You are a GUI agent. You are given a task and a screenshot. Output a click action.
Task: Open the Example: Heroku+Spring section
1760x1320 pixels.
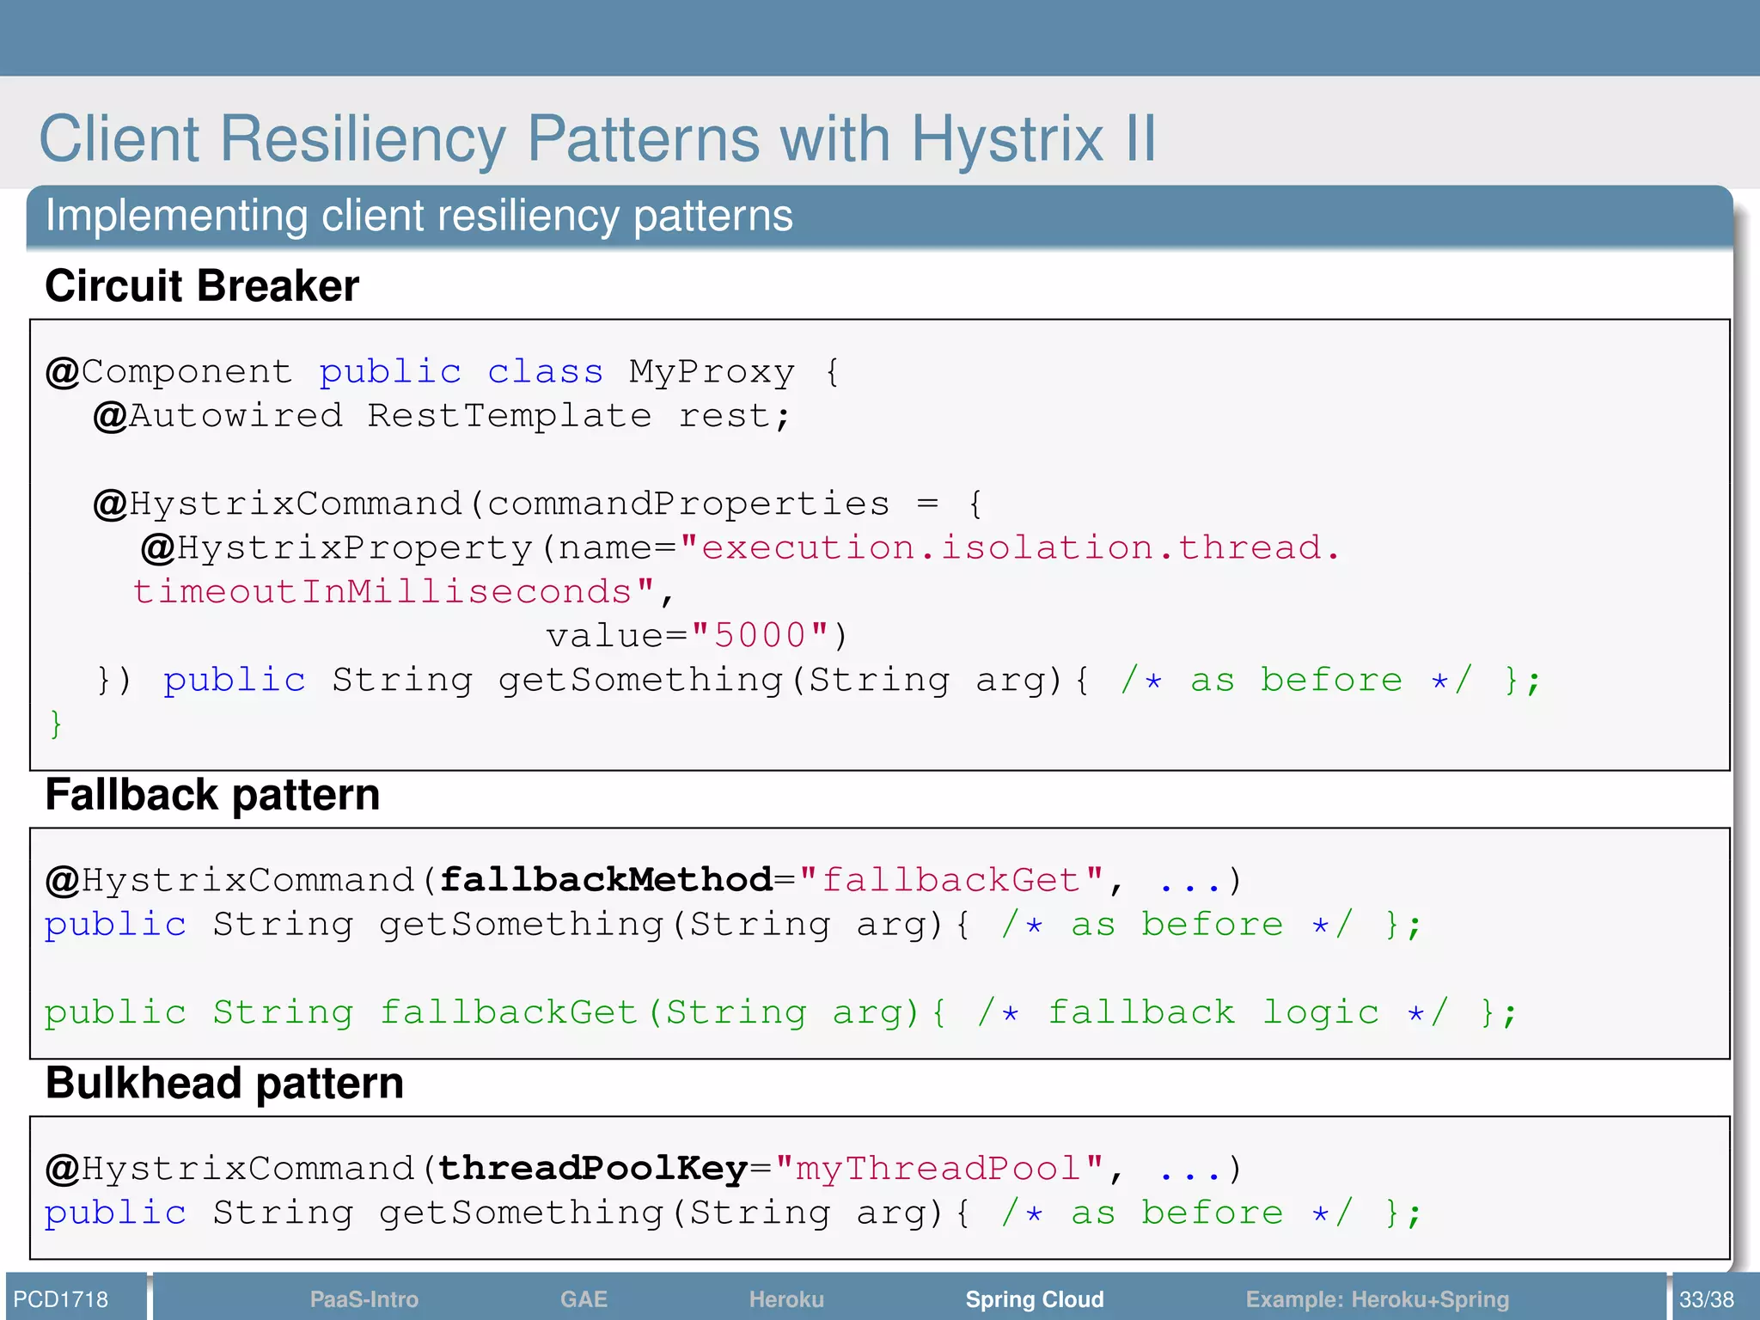pos(1377,1299)
